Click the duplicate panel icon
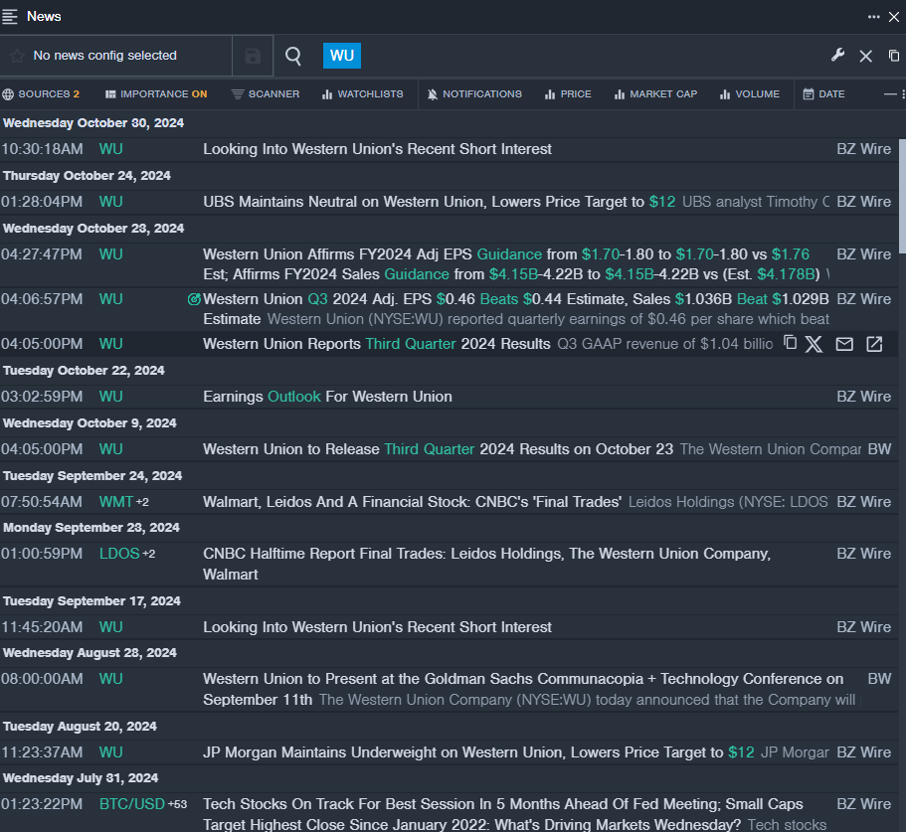 [894, 56]
